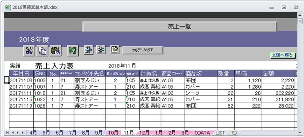Viewport: 304px width, 137px height.
Task: Select amount cell 28,022
Action: (278, 106)
